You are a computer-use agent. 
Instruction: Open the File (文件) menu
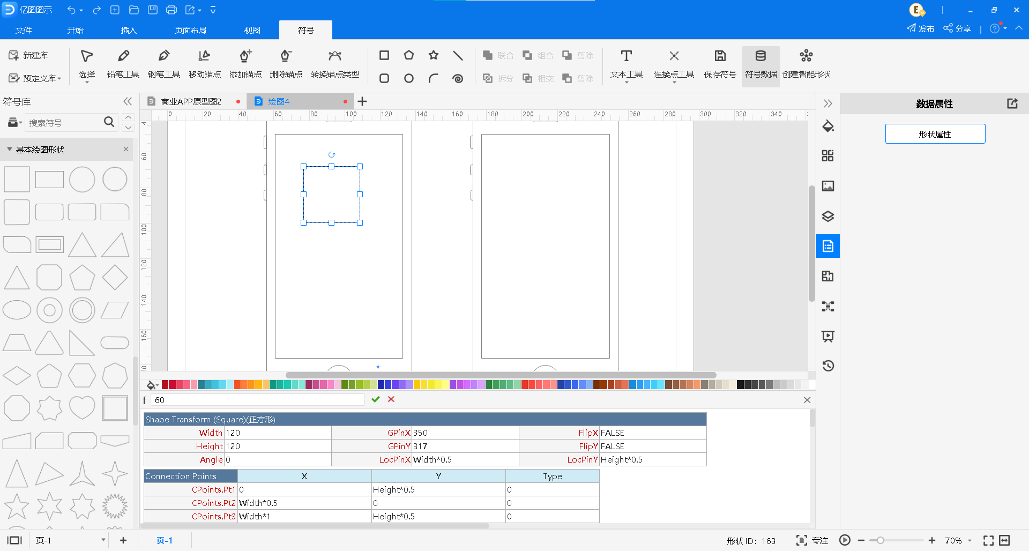24,30
